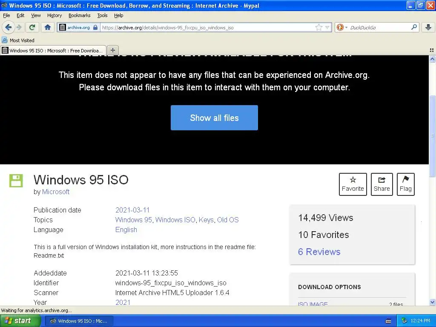This screenshot has width=436, height=327.
Task: Open the View menu
Action: [x=36, y=15]
